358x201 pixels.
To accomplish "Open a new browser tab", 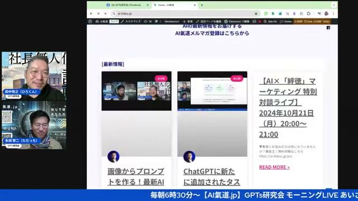I will tap(202, 5).
